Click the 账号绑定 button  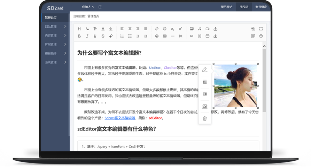tap(261, 7)
